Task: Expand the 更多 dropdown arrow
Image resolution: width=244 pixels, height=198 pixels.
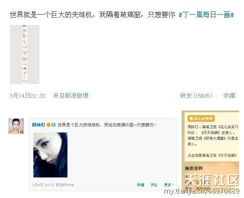Action: pos(173,185)
